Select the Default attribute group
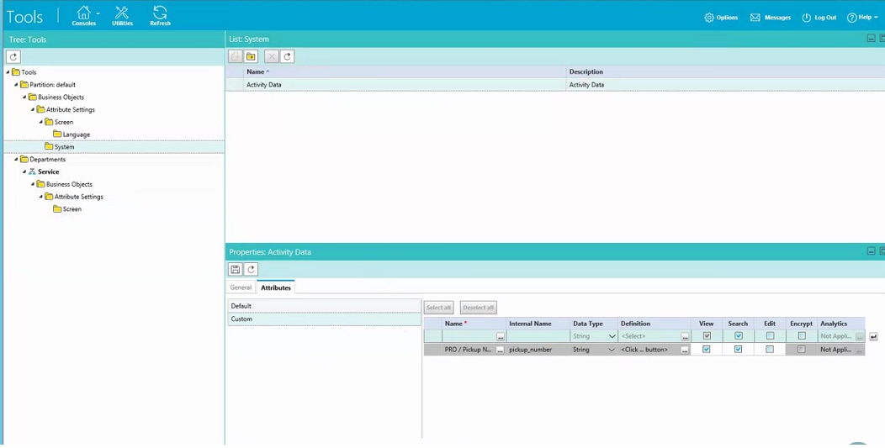This screenshot has width=885, height=448. [324, 306]
